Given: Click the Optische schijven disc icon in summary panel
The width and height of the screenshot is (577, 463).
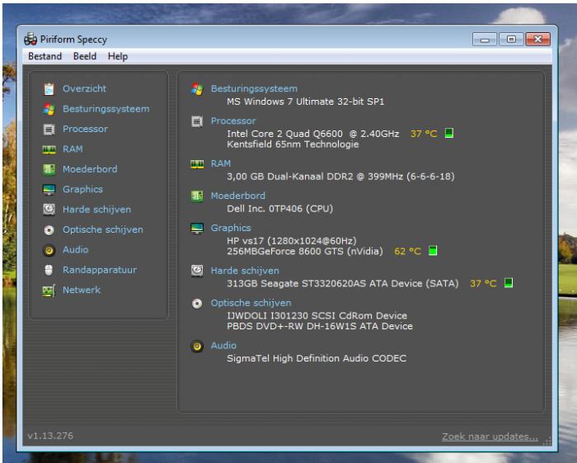Looking at the screenshot, I should [197, 303].
